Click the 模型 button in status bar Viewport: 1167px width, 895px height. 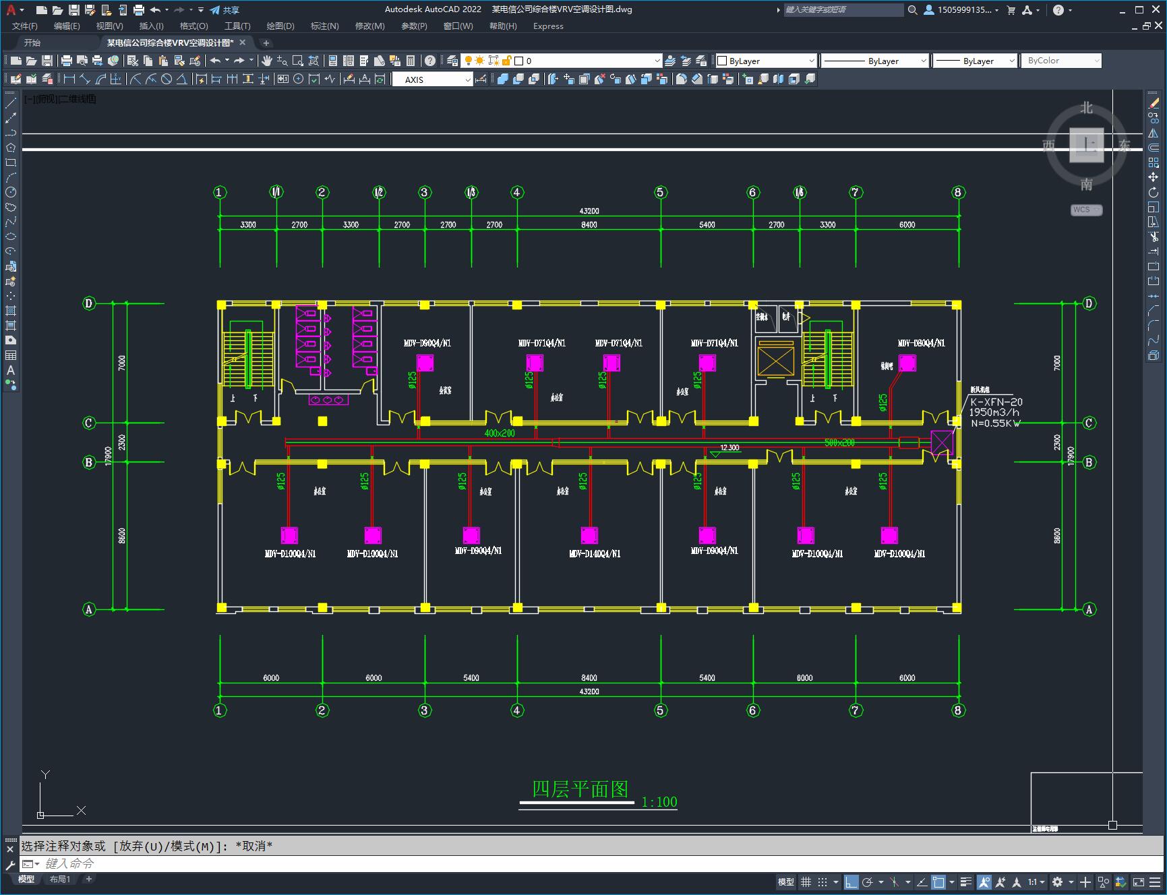pos(786,882)
